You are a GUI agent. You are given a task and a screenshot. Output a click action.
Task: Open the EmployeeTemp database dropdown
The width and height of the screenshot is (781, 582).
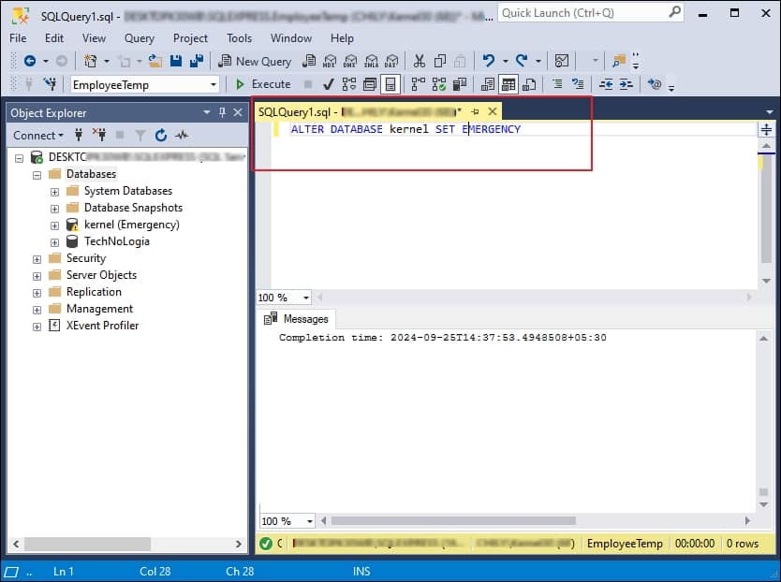click(x=214, y=84)
